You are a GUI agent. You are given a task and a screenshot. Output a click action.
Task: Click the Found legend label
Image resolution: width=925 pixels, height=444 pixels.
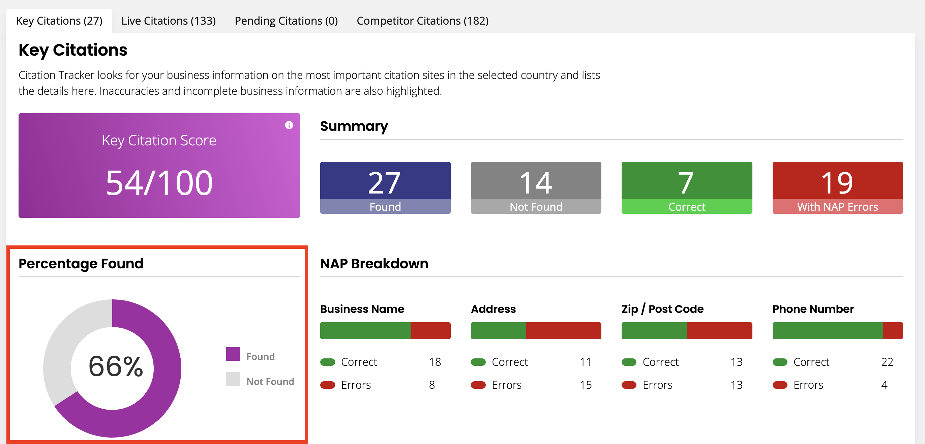click(260, 356)
